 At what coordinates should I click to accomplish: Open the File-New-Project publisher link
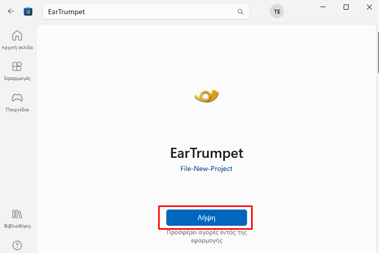tap(206, 168)
